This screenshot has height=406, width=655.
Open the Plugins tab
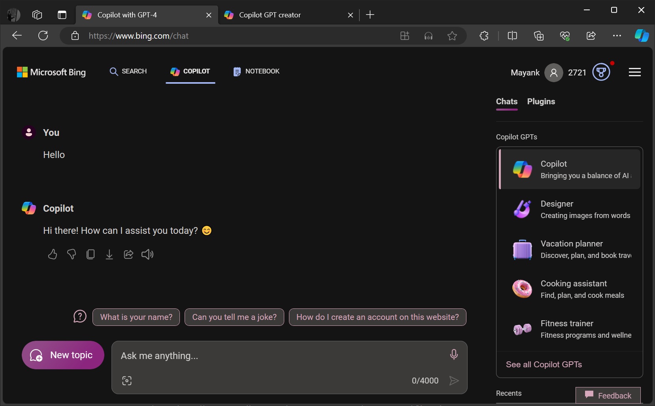pos(541,101)
